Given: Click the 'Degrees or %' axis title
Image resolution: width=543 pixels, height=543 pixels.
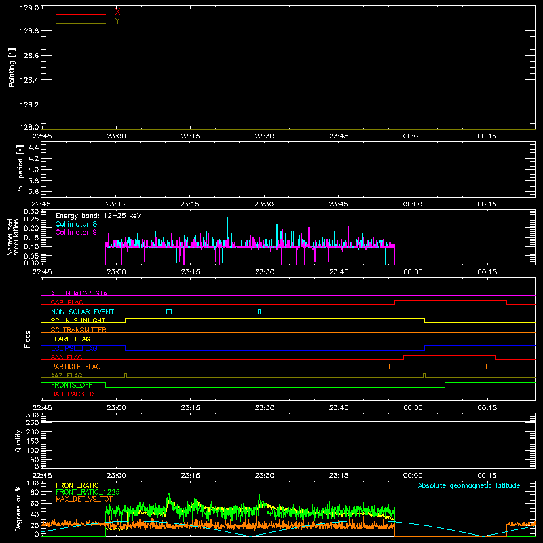Looking at the screenshot, I should pyautogui.click(x=18, y=508).
